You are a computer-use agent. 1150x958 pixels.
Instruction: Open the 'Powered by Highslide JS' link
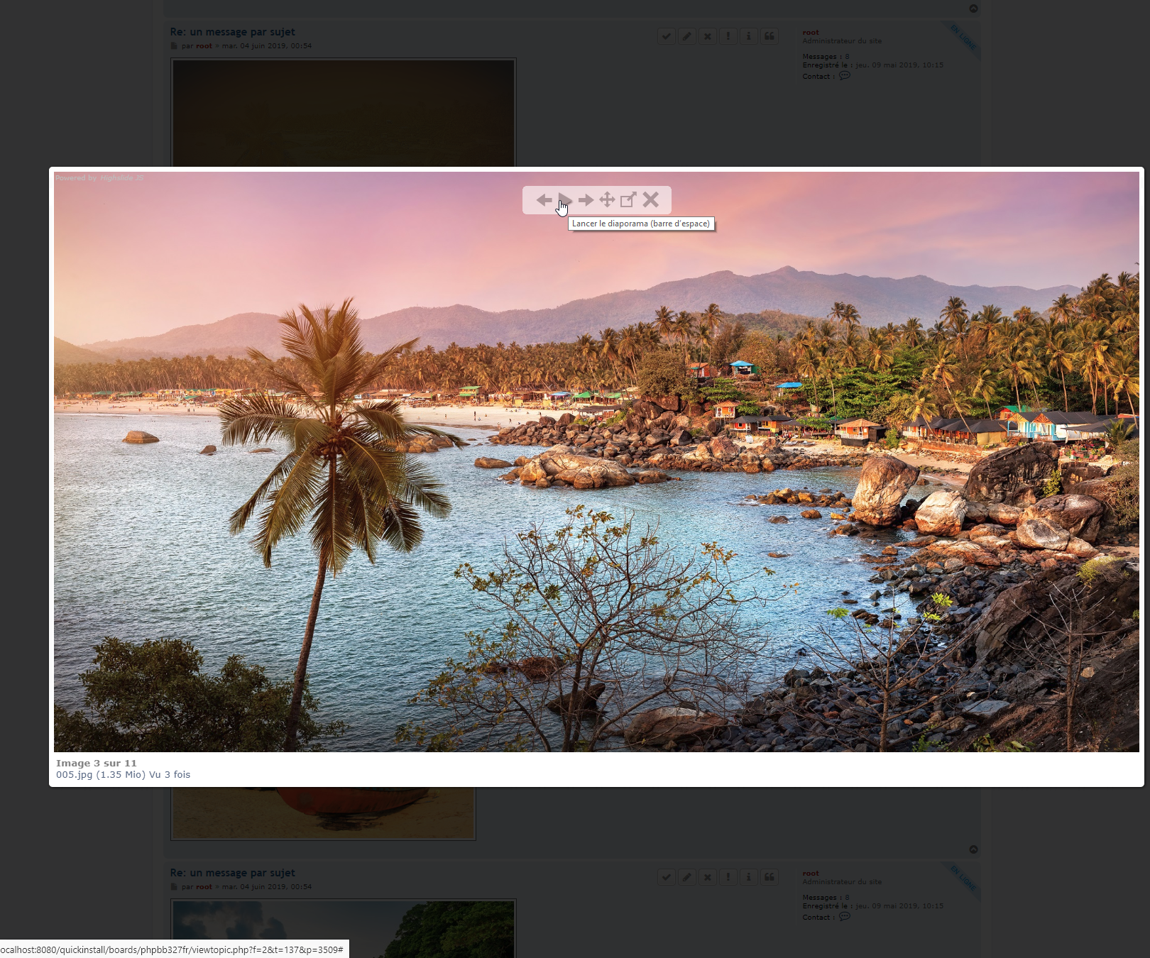coord(99,178)
